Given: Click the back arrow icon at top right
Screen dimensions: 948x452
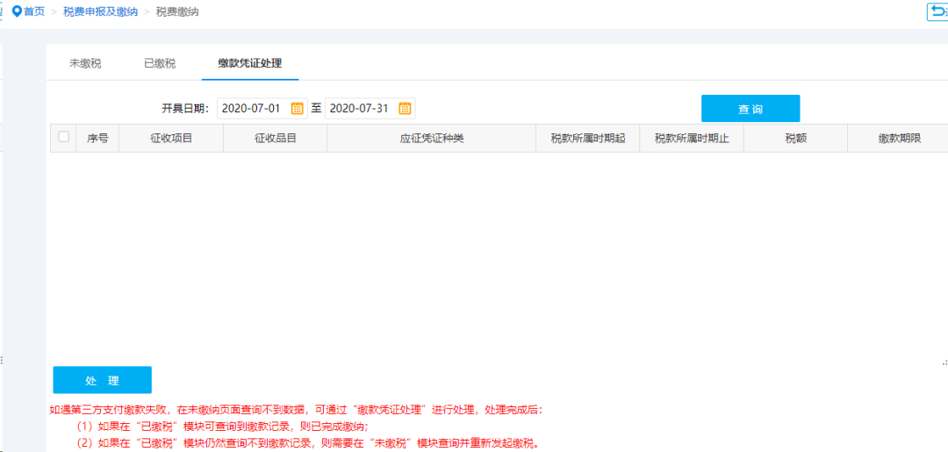Looking at the screenshot, I should tap(937, 11).
